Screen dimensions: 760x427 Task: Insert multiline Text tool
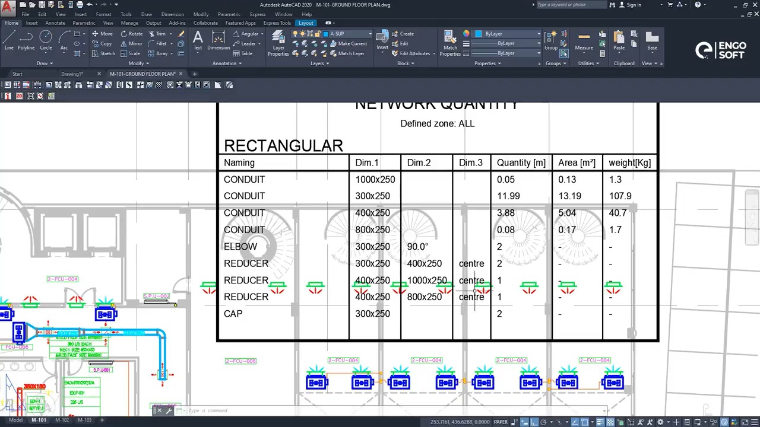click(x=198, y=40)
